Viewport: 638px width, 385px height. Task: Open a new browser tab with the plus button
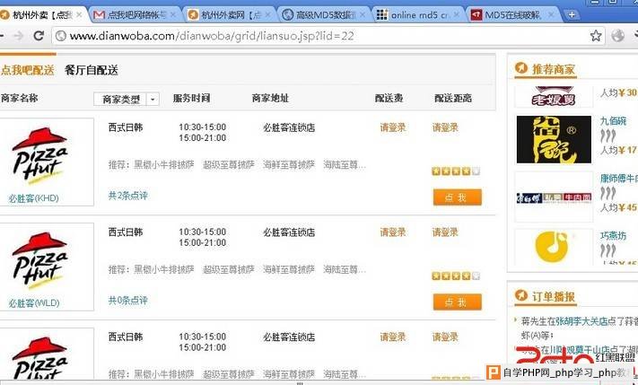click(572, 15)
